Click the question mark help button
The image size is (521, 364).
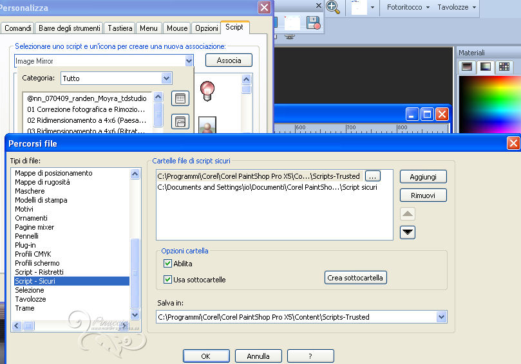pyautogui.click(x=310, y=356)
